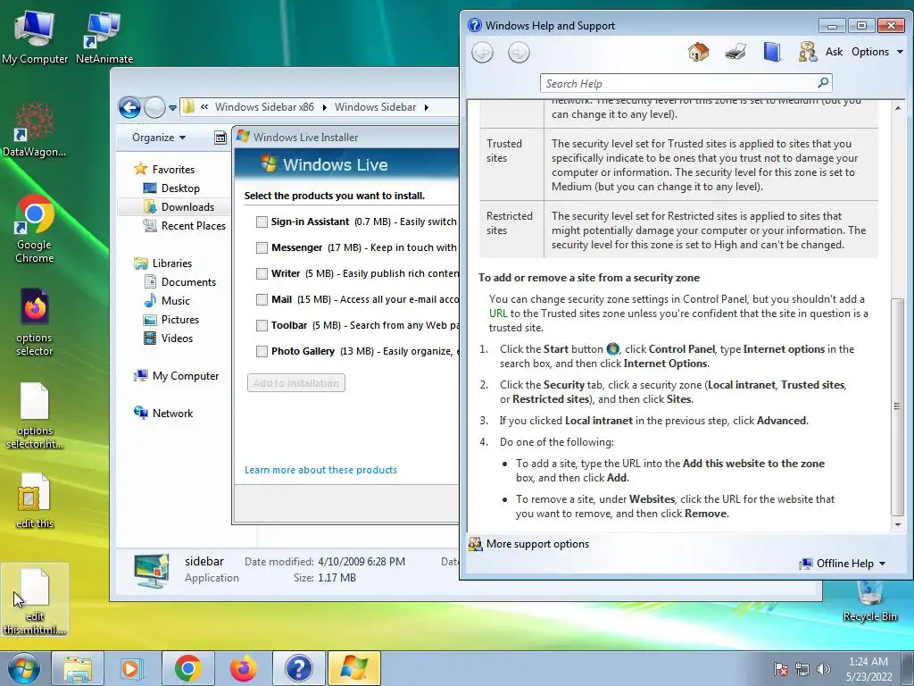914x686 pixels.
Task: Check the Photo Gallery checkbox
Action: [x=262, y=351]
